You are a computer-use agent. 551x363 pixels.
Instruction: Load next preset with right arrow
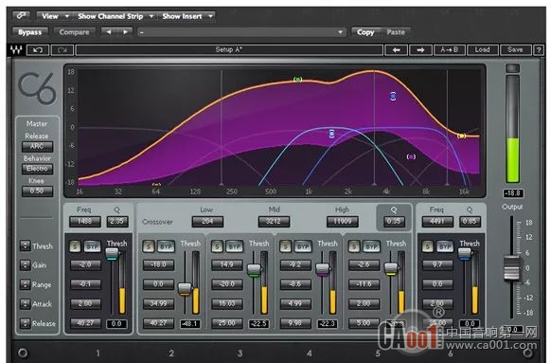420,50
